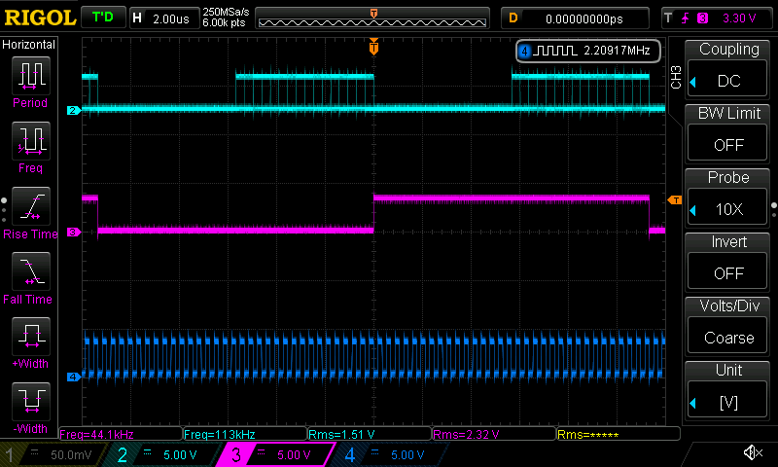
Task: Click the Rms=2.32 V measurement
Action: (x=494, y=434)
